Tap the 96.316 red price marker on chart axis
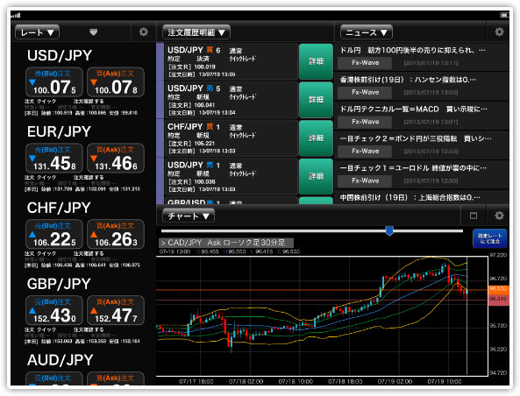The width and height of the screenshot is (520, 396). (x=498, y=299)
